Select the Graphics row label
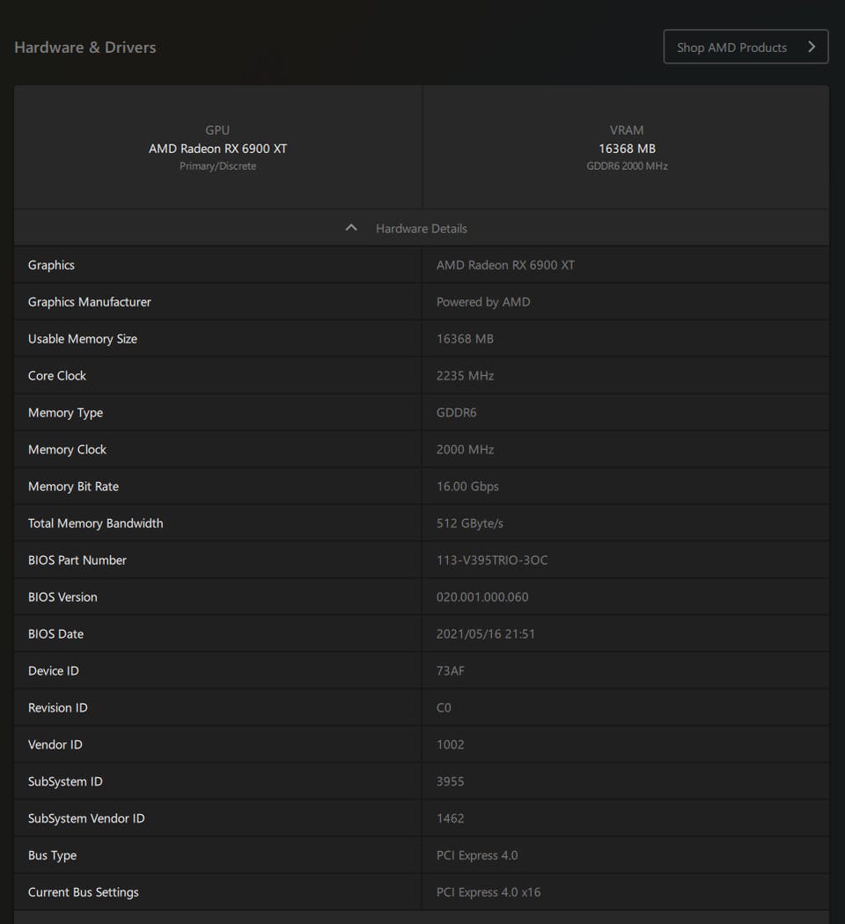 [x=51, y=265]
